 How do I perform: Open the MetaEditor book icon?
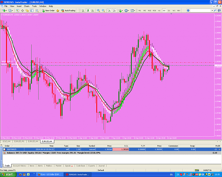[58, 11]
